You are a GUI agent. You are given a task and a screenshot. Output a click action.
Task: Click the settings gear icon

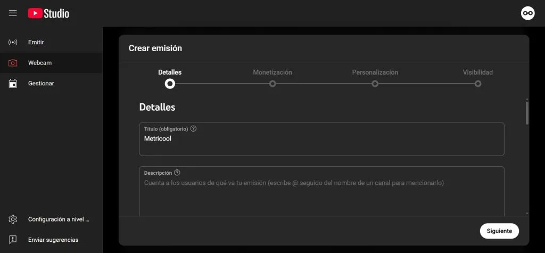coord(13,219)
